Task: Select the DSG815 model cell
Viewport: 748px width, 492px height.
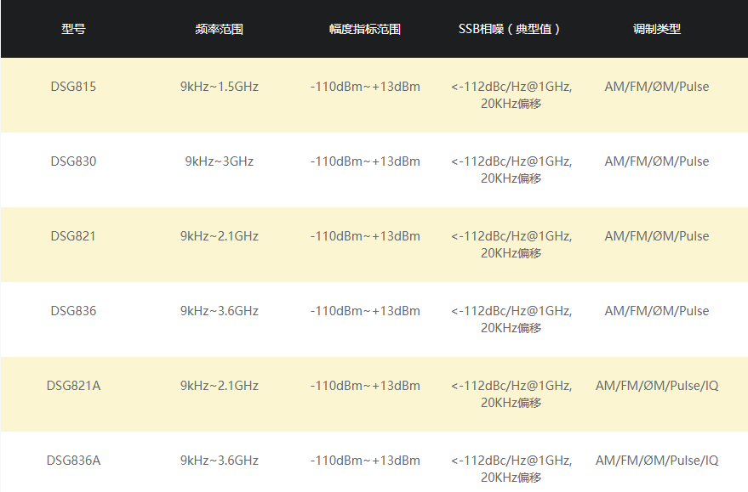Action: [x=73, y=87]
